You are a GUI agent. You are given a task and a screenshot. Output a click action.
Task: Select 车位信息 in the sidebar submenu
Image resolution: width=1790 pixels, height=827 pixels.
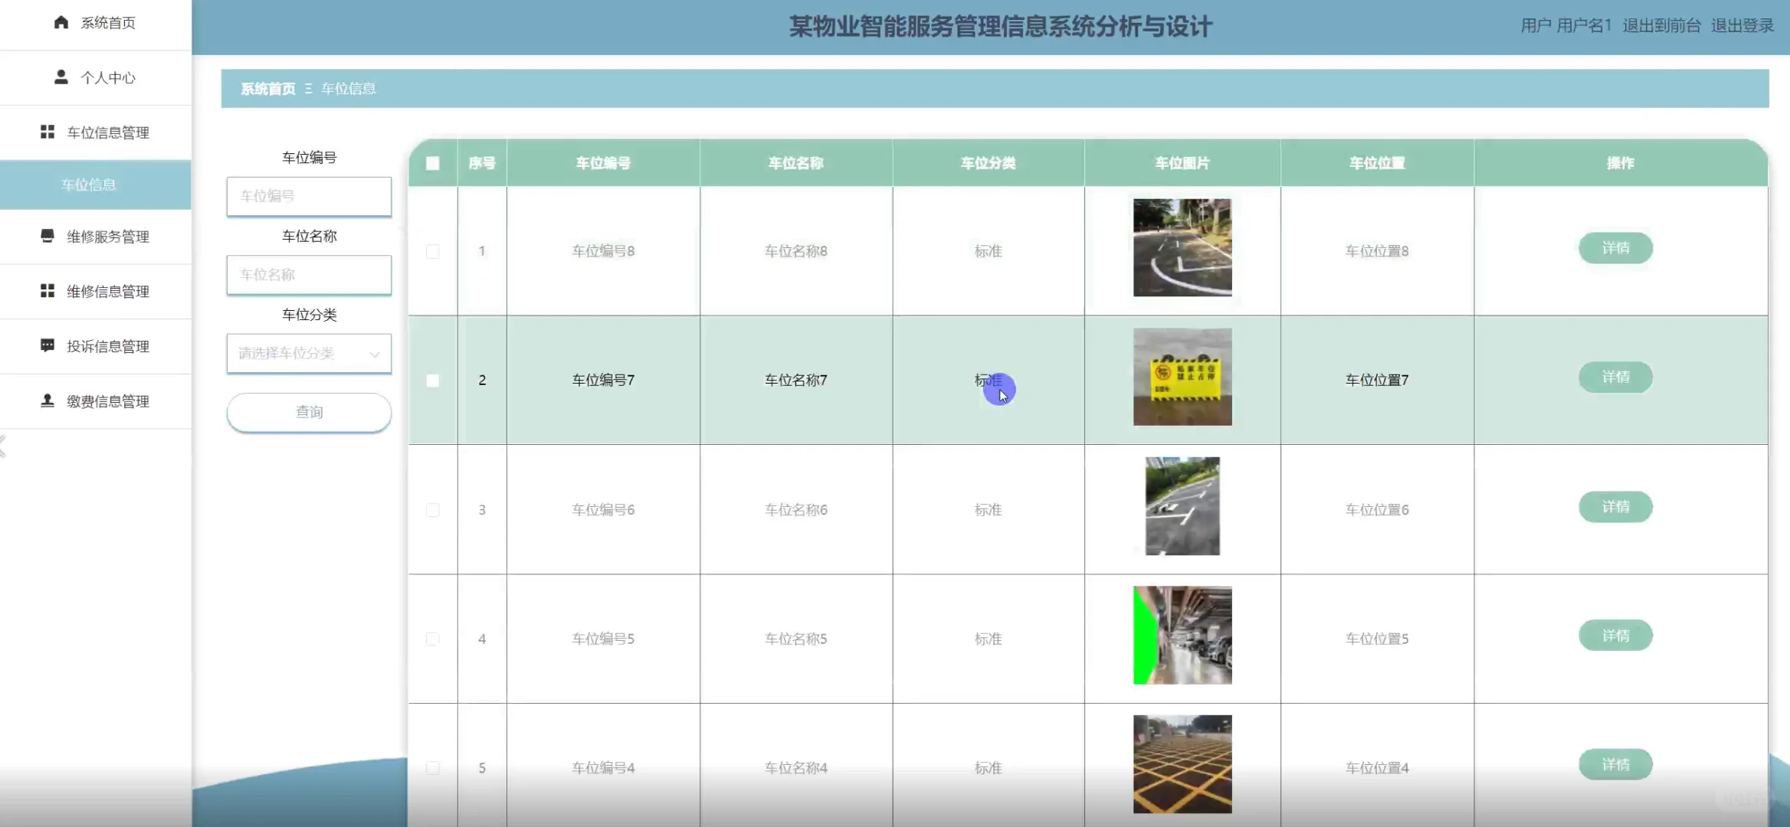click(95, 185)
